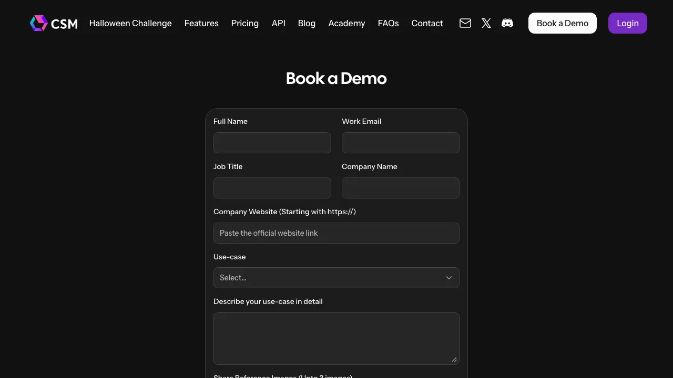
Task: Go to the Contact page
Action: 427,23
